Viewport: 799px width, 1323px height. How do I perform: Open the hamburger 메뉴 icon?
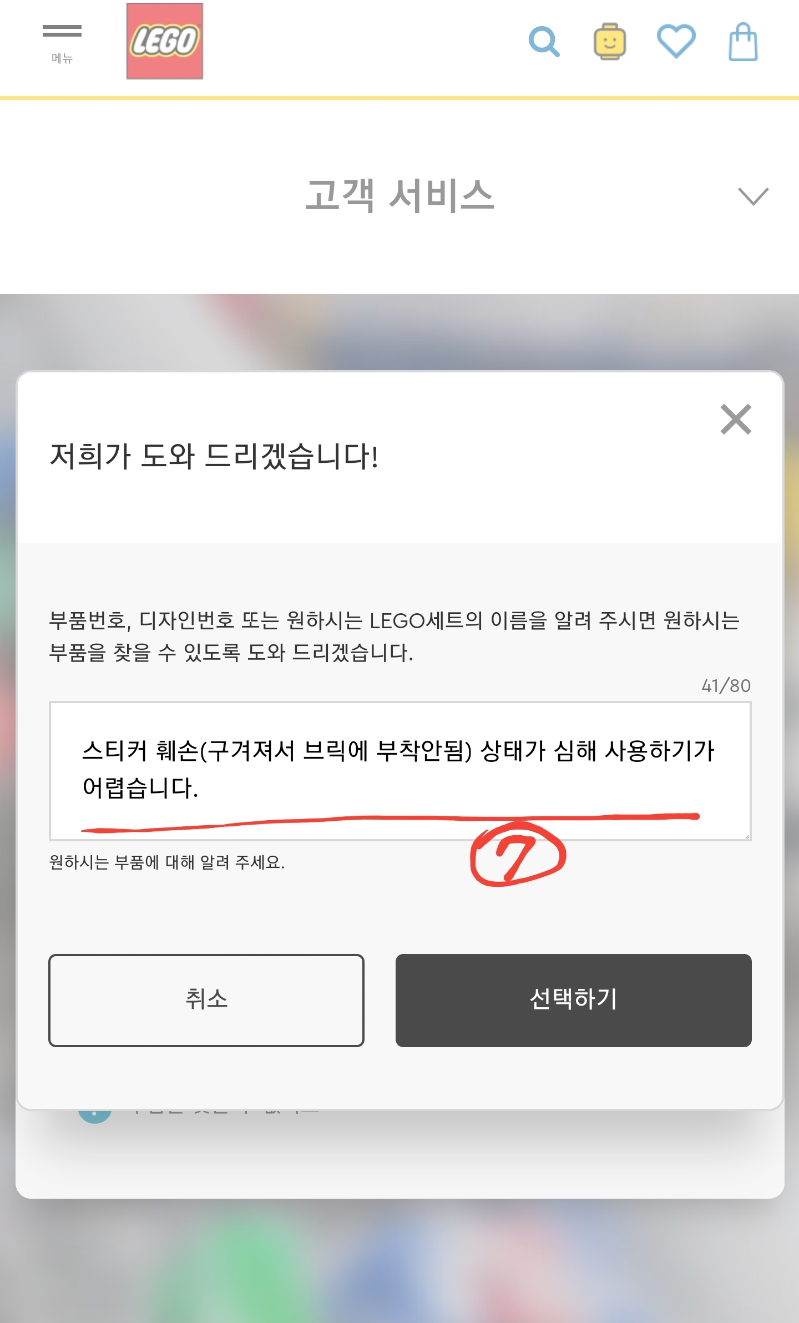tap(62, 31)
